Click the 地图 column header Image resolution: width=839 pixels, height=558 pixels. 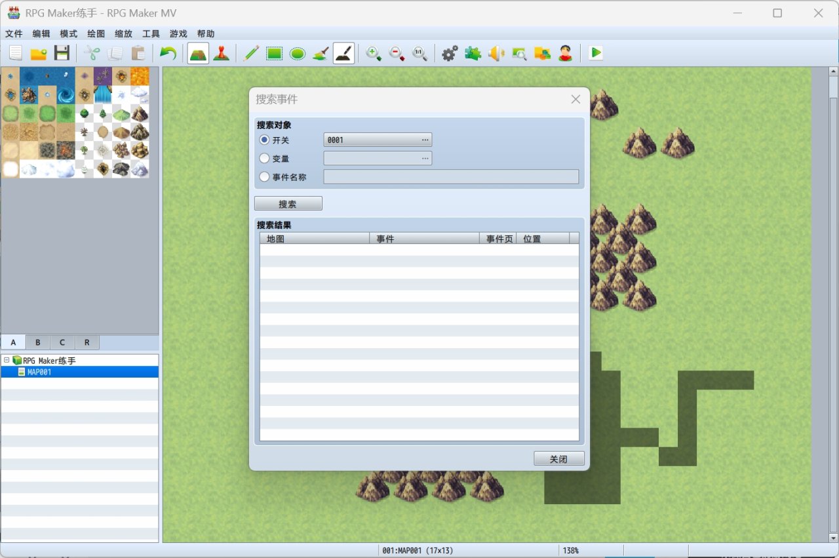click(x=315, y=239)
